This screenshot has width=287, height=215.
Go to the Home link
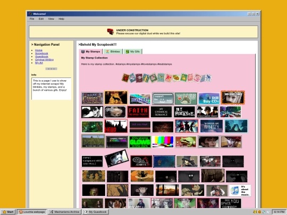(39, 50)
